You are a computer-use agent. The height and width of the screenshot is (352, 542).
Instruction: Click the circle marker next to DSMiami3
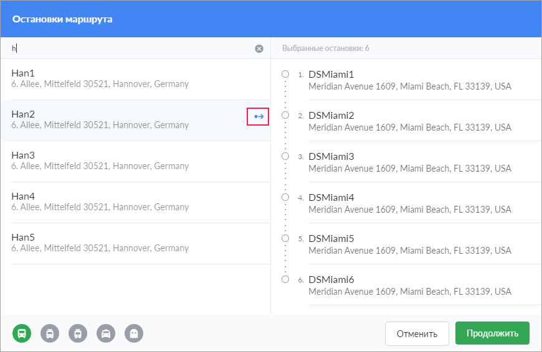(285, 156)
